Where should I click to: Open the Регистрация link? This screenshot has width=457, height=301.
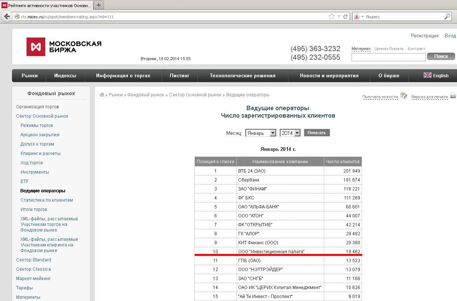pos(425,36)
